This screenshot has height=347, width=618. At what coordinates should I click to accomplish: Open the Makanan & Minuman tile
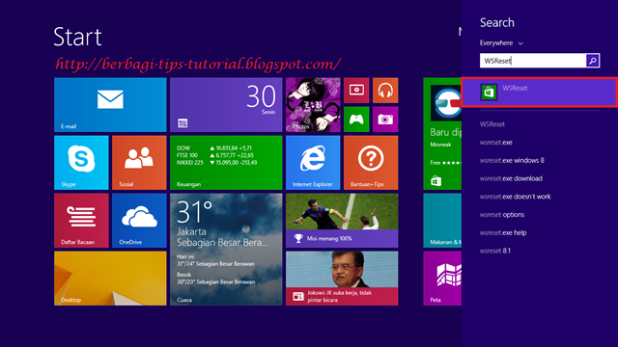[x=442, y=221]
